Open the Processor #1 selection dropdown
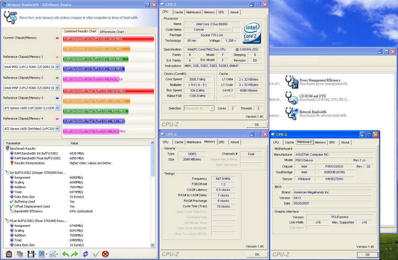The height and width of the screenshot is (260, 398). 212,108
